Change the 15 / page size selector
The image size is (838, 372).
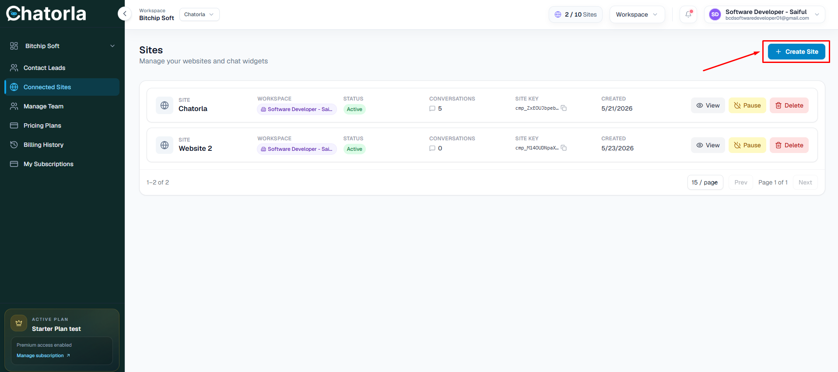click(705, 182)
